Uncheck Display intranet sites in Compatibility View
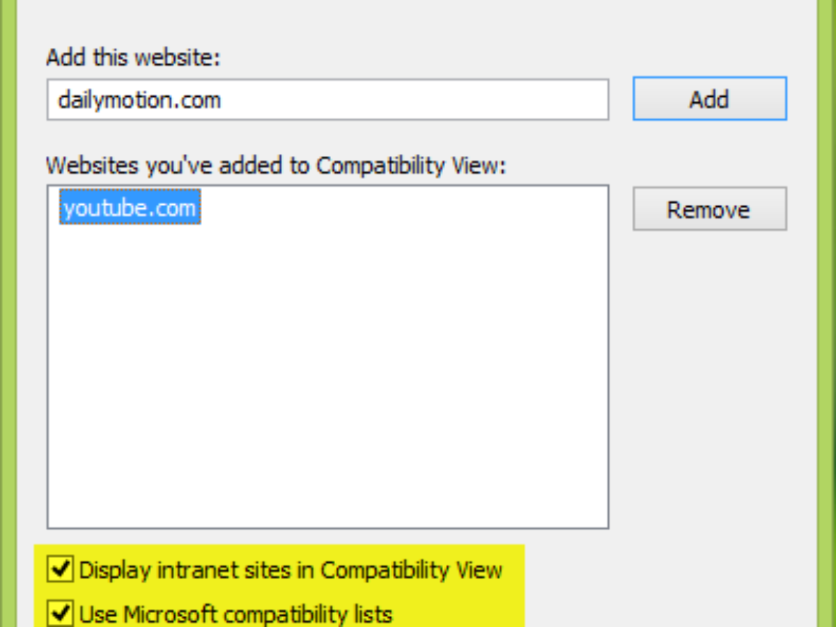 (x=61, y=570)
